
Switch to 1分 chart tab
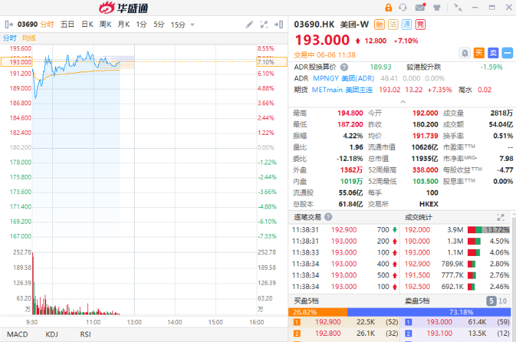(141, 24)
